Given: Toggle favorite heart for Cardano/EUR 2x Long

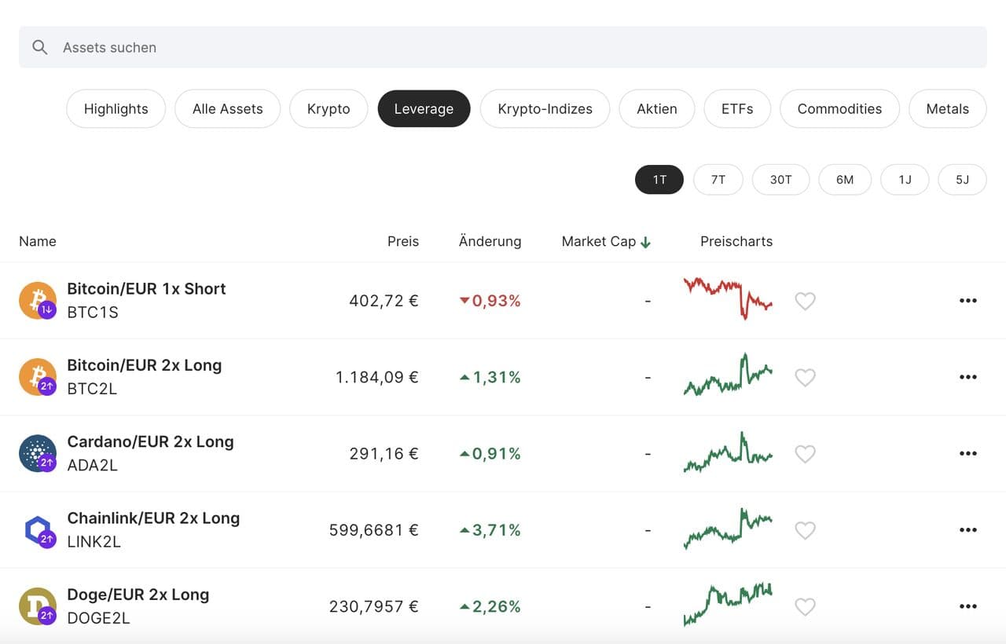Looking at the screenshot, I should point(805,454).
